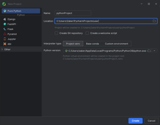Open folder browser for Python version
160x125 pixels.
click(149, 51)
